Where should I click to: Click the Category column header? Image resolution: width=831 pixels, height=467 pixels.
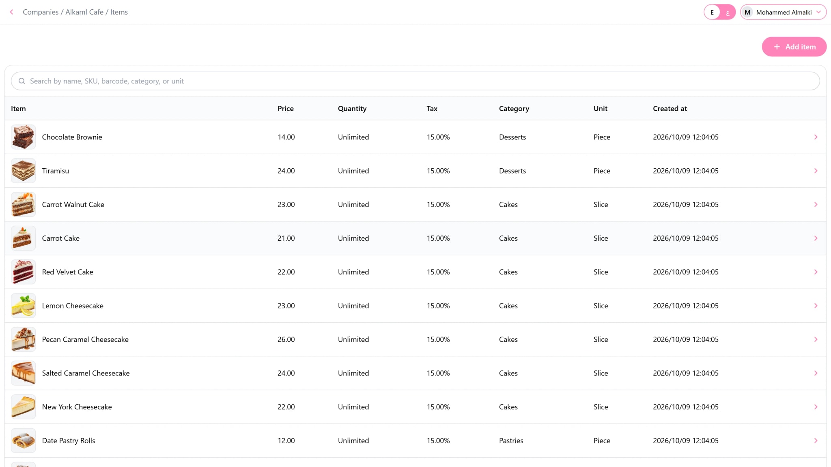[x=514, y=109]
